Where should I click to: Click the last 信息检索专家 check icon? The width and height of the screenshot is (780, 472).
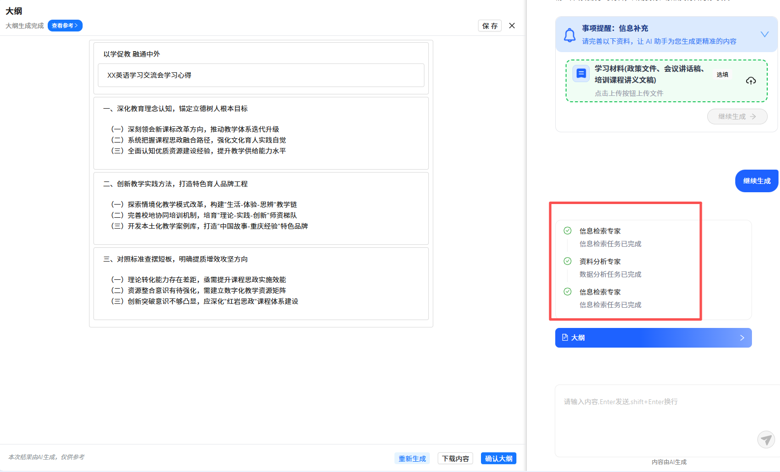(x=568, y=292)
